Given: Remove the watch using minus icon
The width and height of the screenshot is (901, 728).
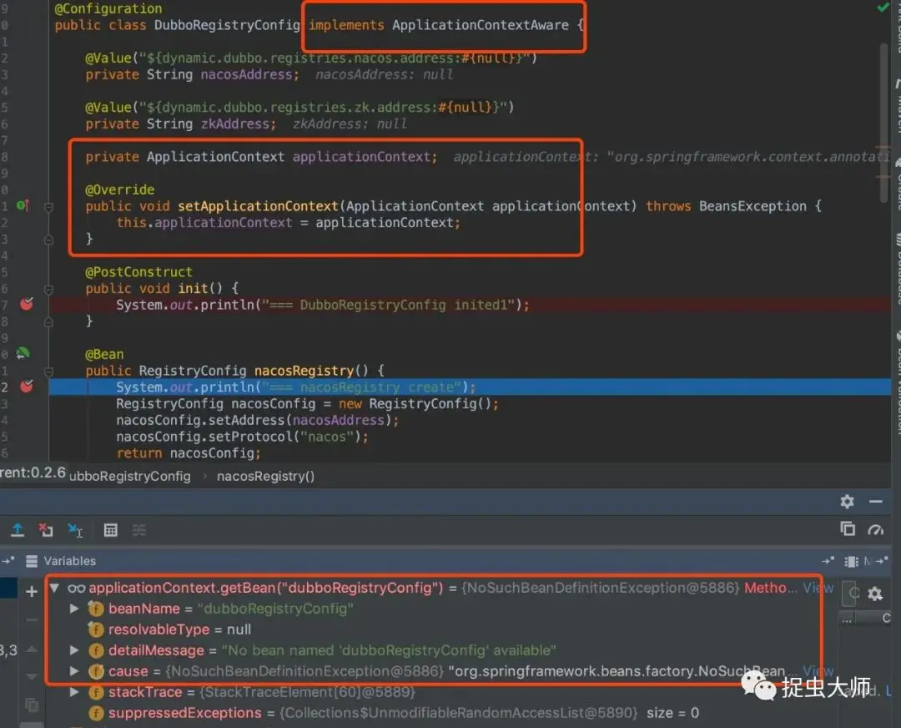Looking at the screenshot, I should coord(32,620).
